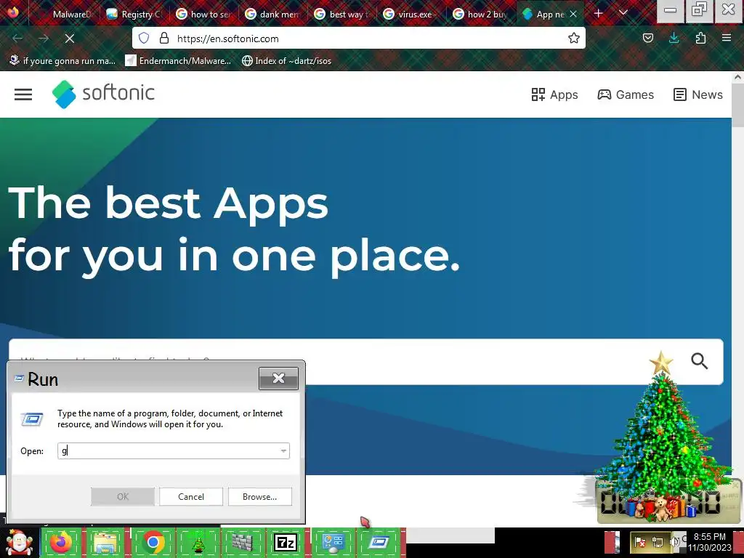Open the Softonic hamburger side menu

[x=23, y=94]
